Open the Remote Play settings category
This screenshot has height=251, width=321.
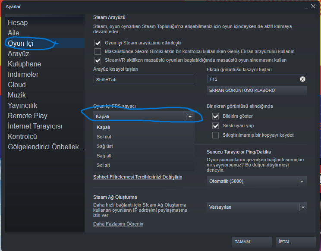[x=45, y=116]
